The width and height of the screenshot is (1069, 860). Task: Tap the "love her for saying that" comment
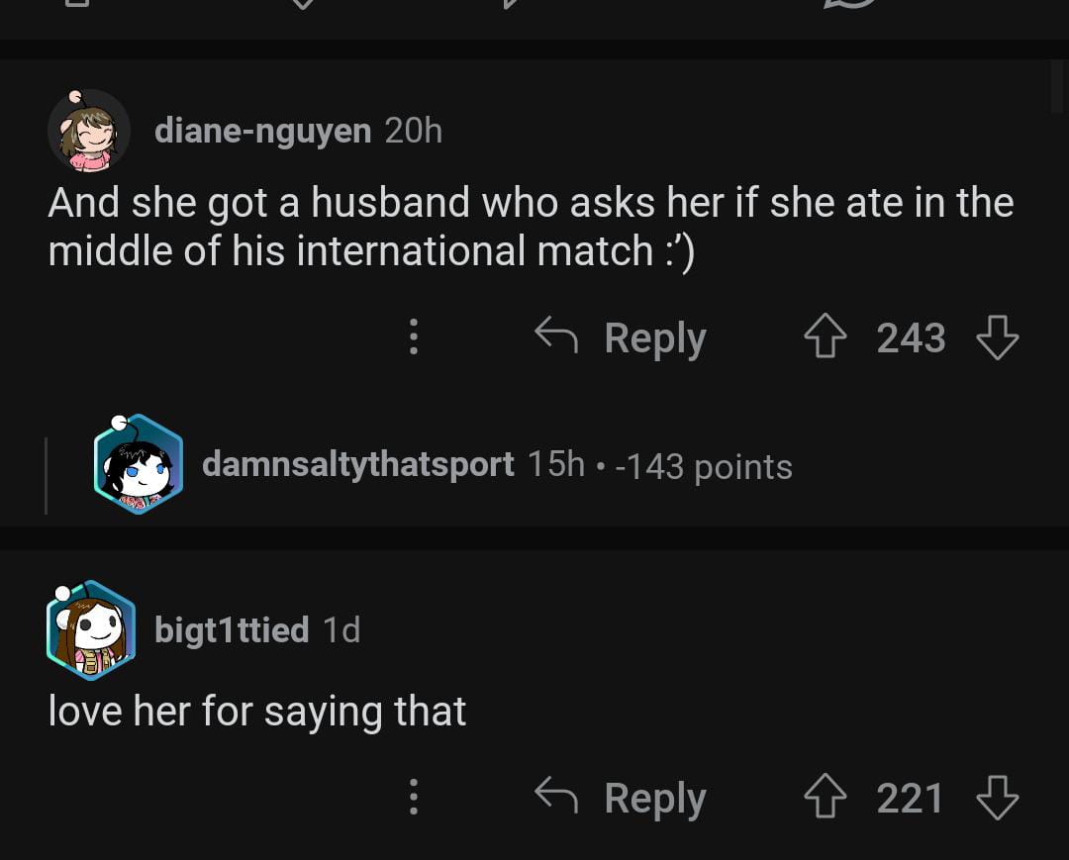pos(257,711)
